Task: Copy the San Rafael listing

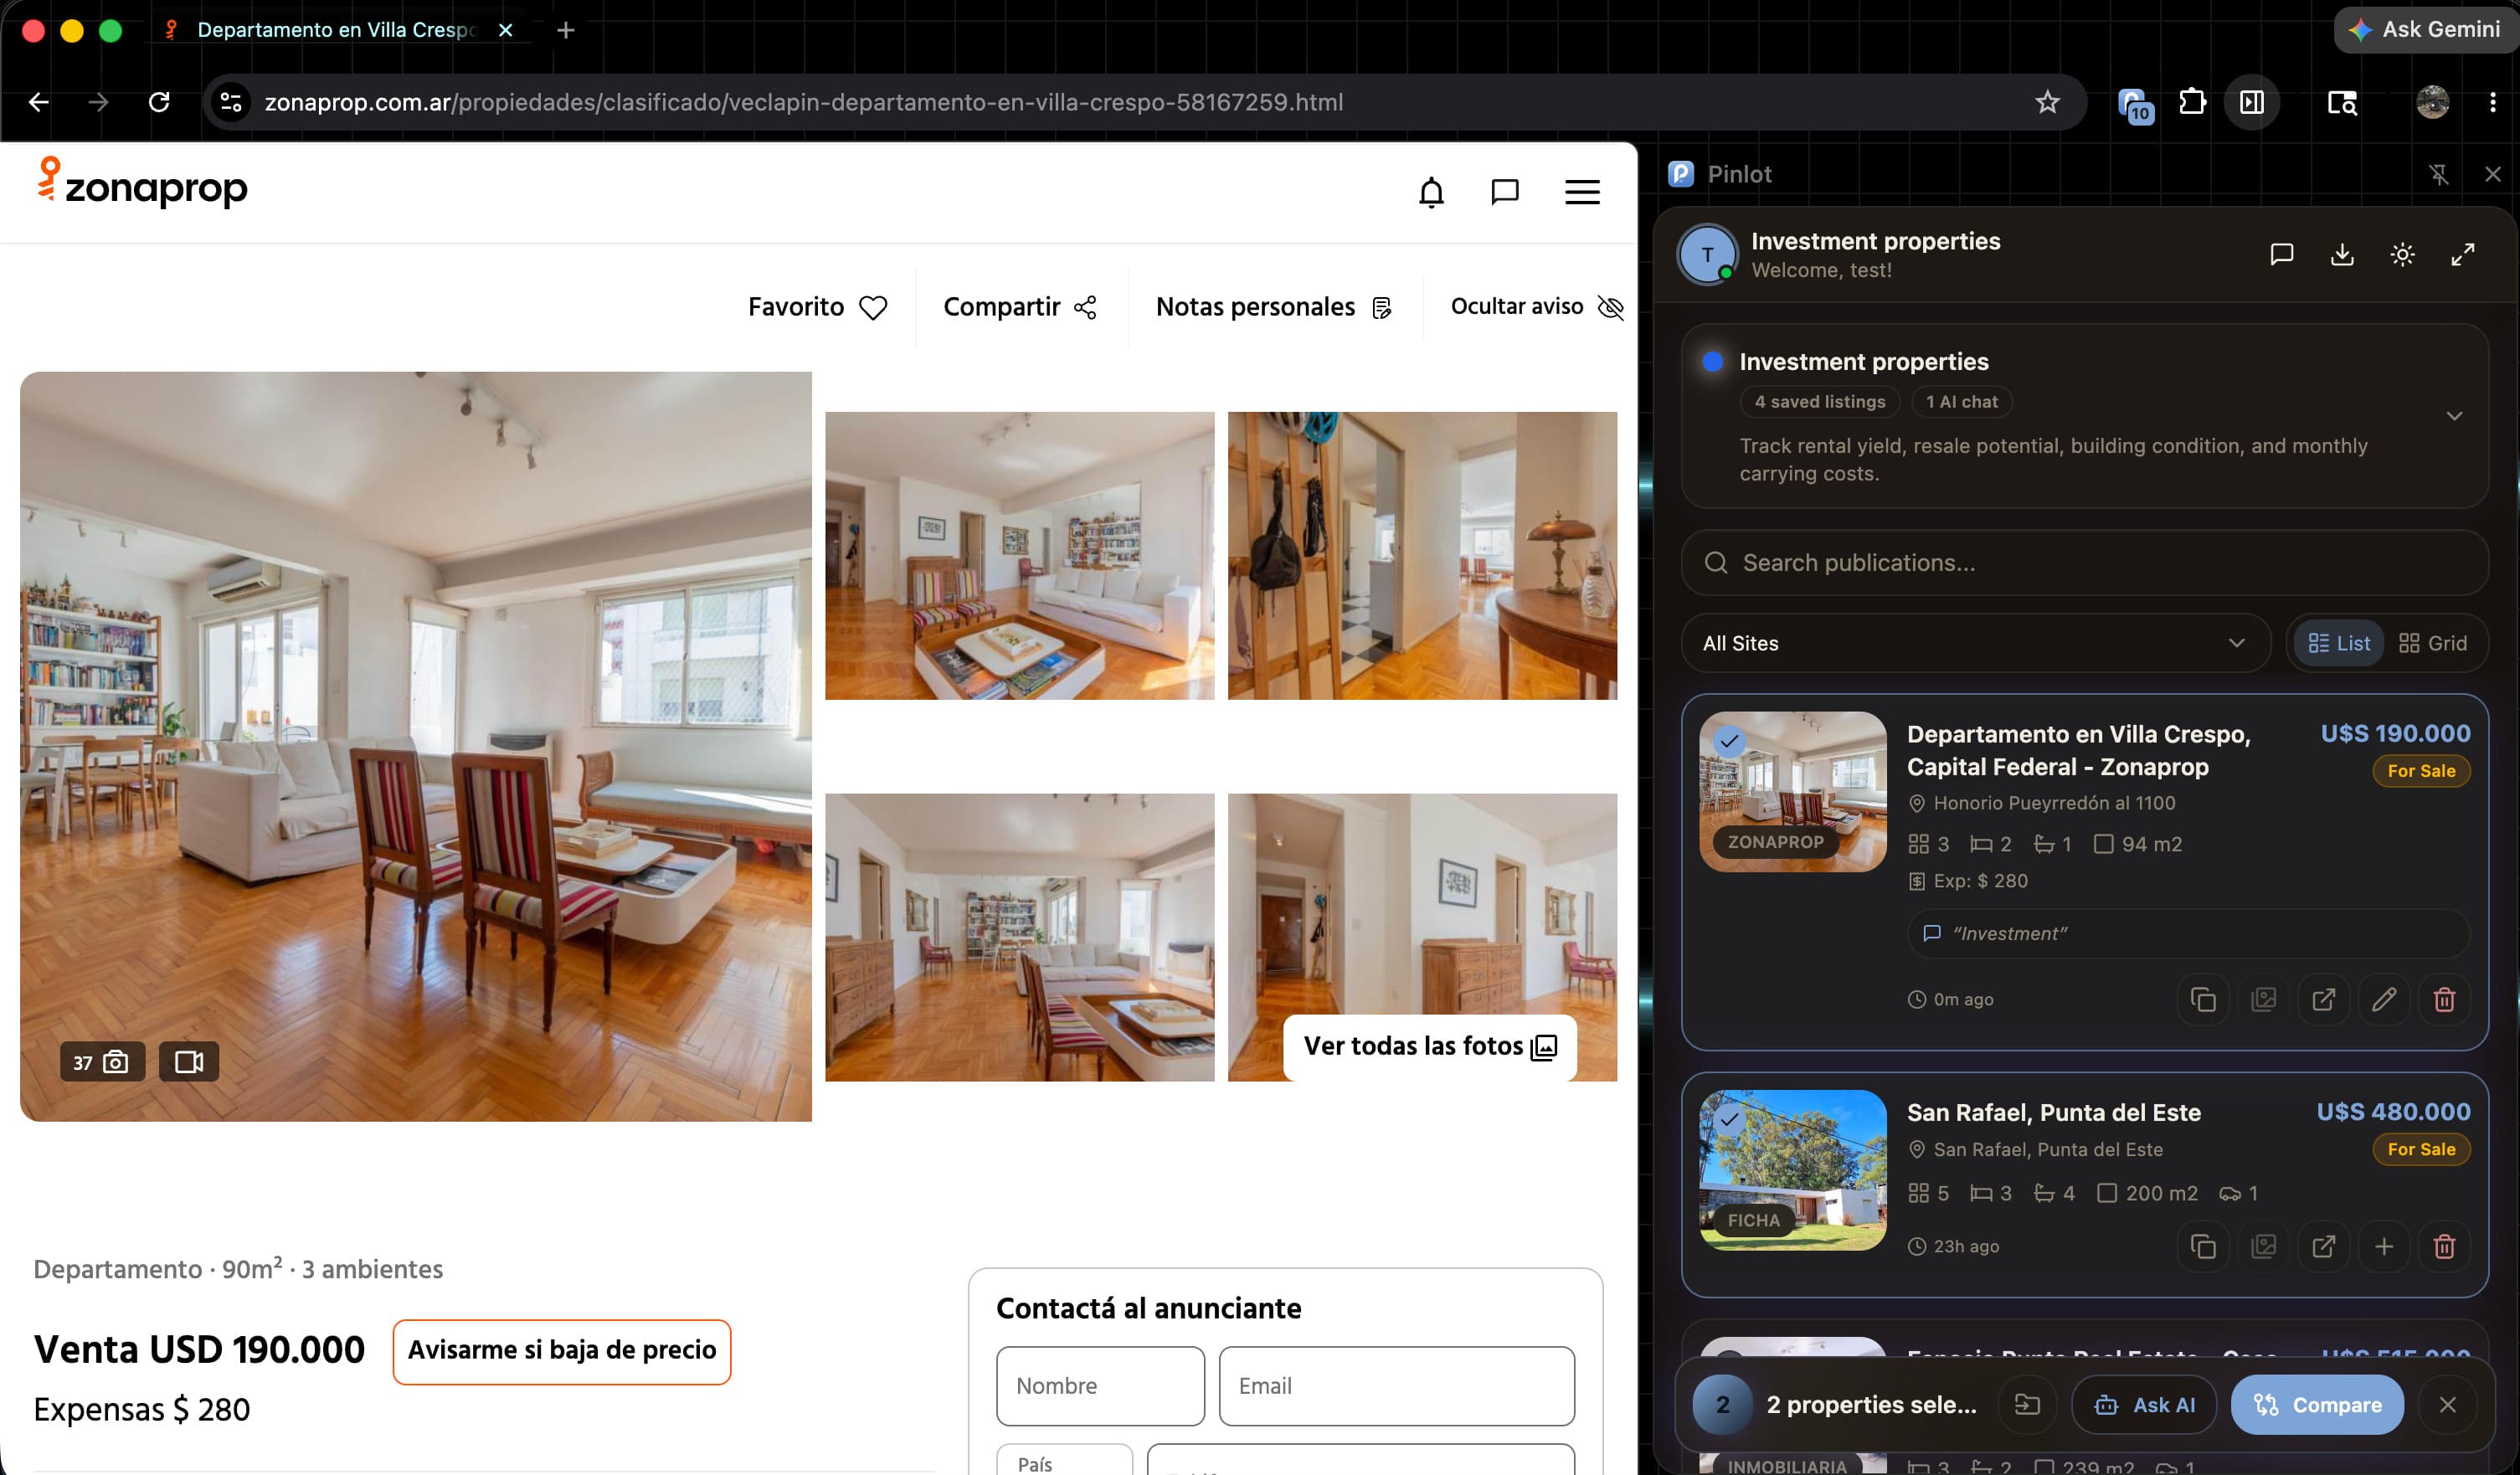Action: [2203, 1246]
